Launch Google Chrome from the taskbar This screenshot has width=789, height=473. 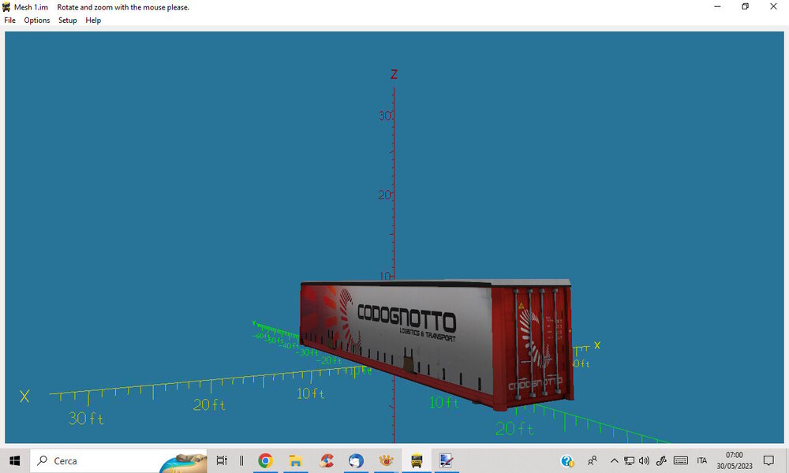[265, 460]
